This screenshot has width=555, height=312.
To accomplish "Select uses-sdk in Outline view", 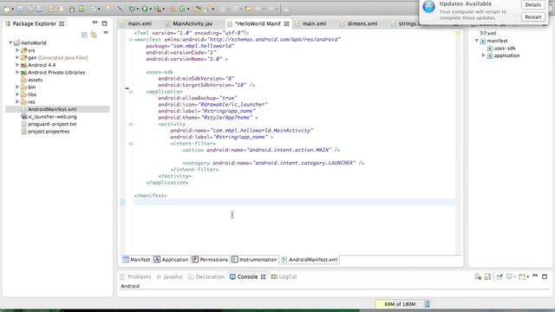I will 505,49.
